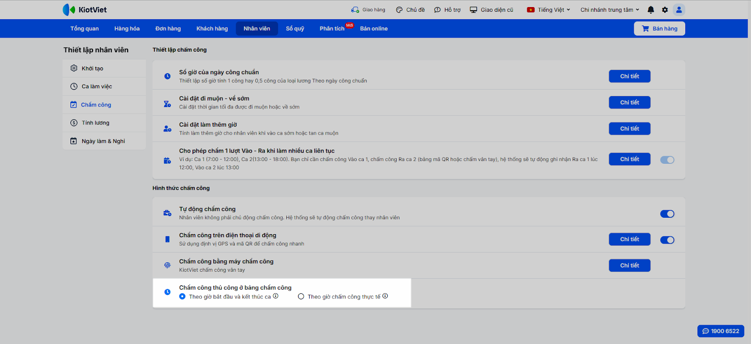This screenshot has width=751, height=344.
Task: Select Tính lương in sidebar
Action: 95,123
